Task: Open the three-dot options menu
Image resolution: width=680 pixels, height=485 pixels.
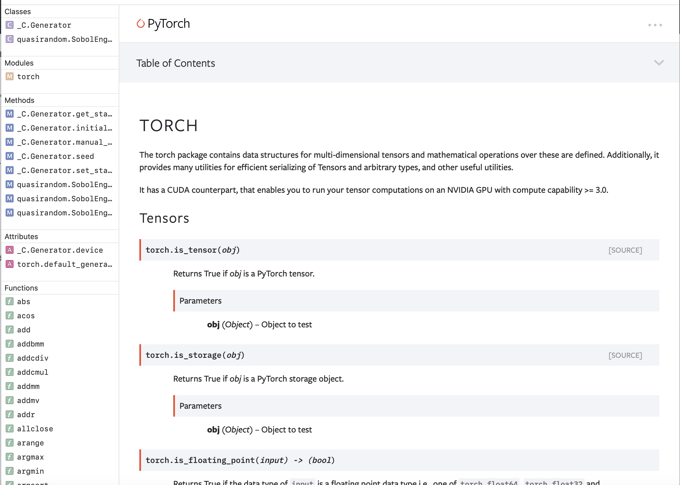Action: click(655, 25)
